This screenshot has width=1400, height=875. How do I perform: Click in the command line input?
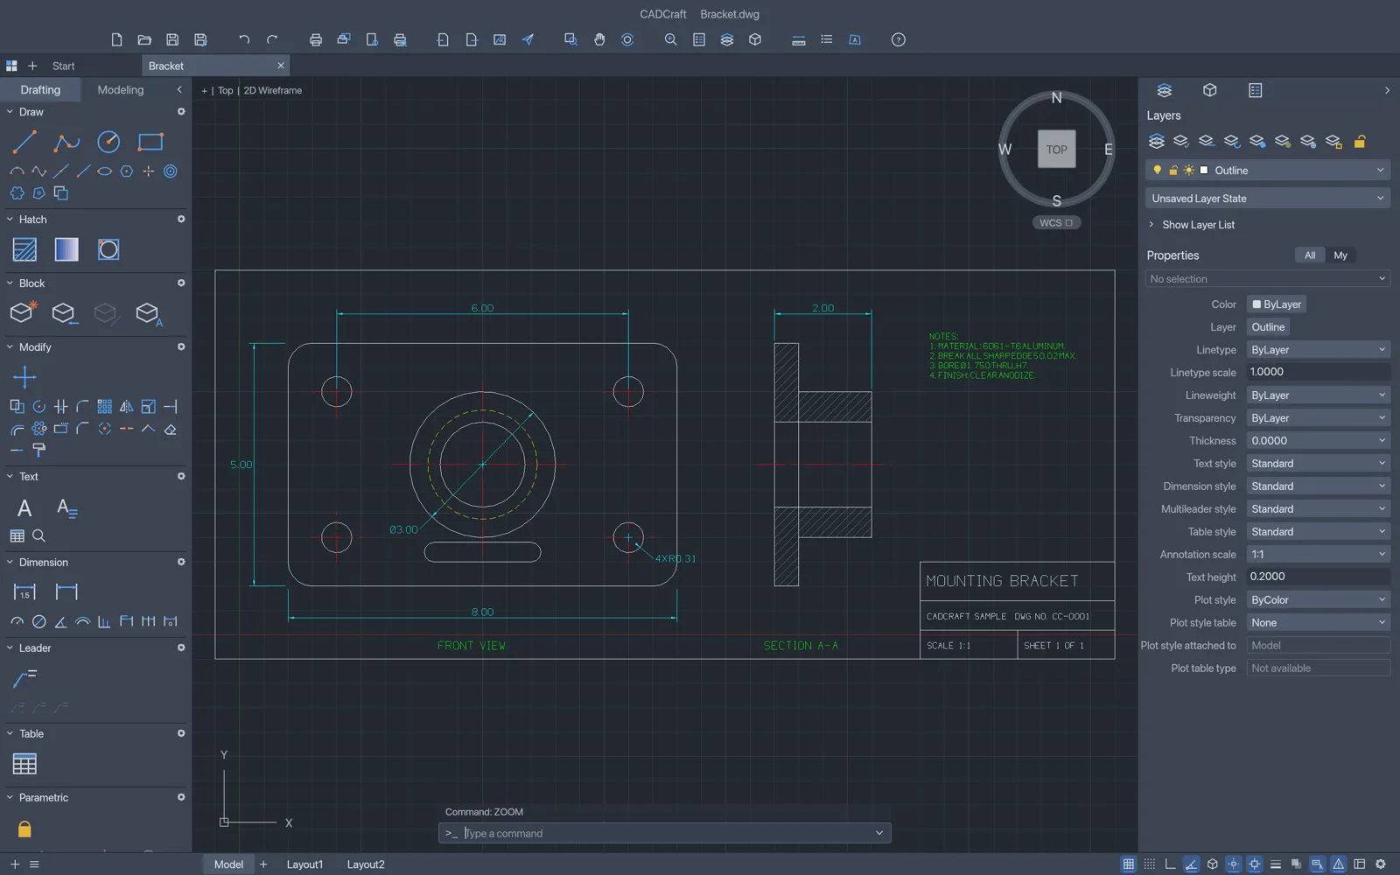click(x=665, y=833)
